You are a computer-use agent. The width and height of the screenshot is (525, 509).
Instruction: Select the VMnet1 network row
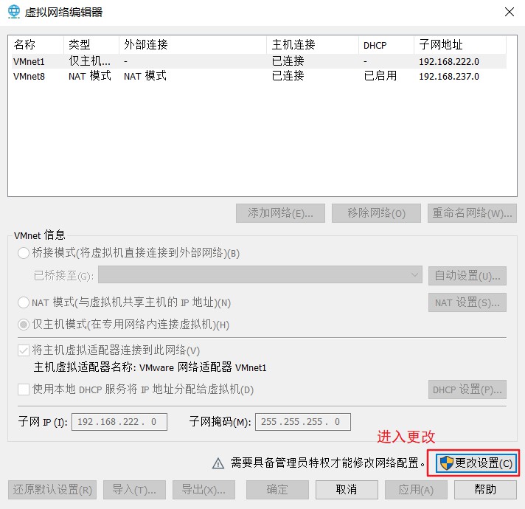click(259, 61)
